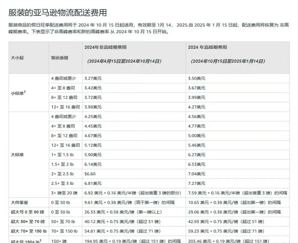Click 0 至 50 lb in the 26.33 美元 row
This screenshot has width=298, height=243.
(60, 212)
